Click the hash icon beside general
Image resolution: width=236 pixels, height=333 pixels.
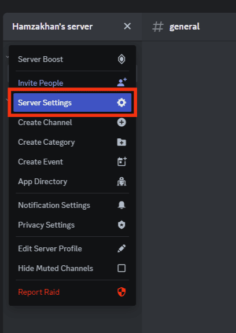tap(158, 27)
